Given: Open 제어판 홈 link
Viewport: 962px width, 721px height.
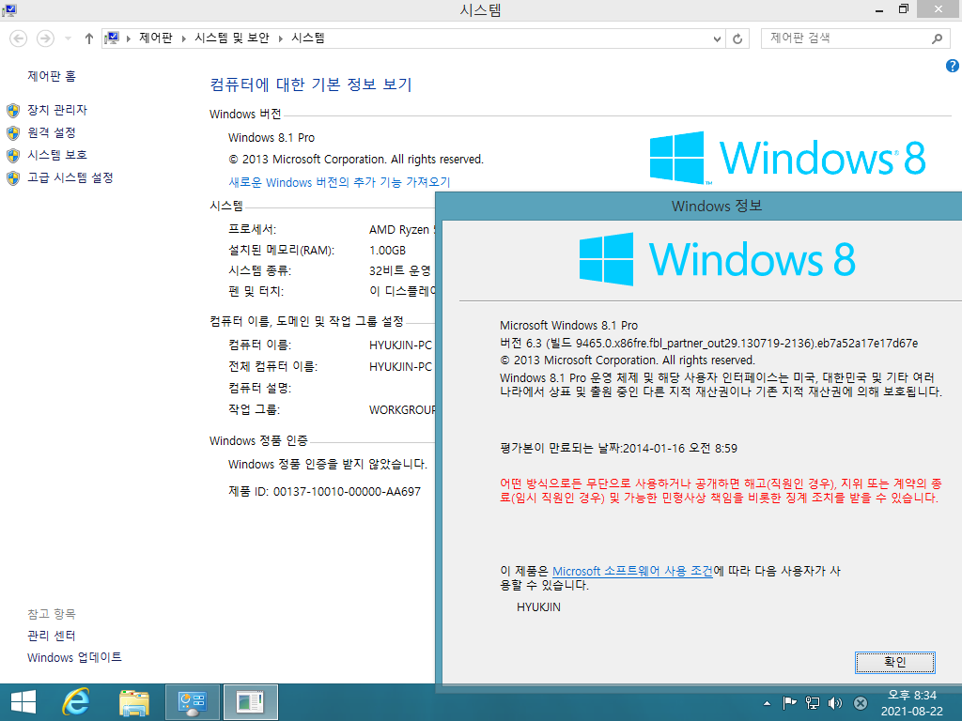Looking at the screenshot, I should tap(52, 76).
